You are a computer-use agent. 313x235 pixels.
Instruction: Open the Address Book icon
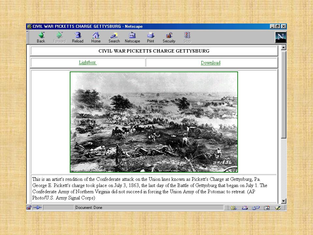click(267, 208)
